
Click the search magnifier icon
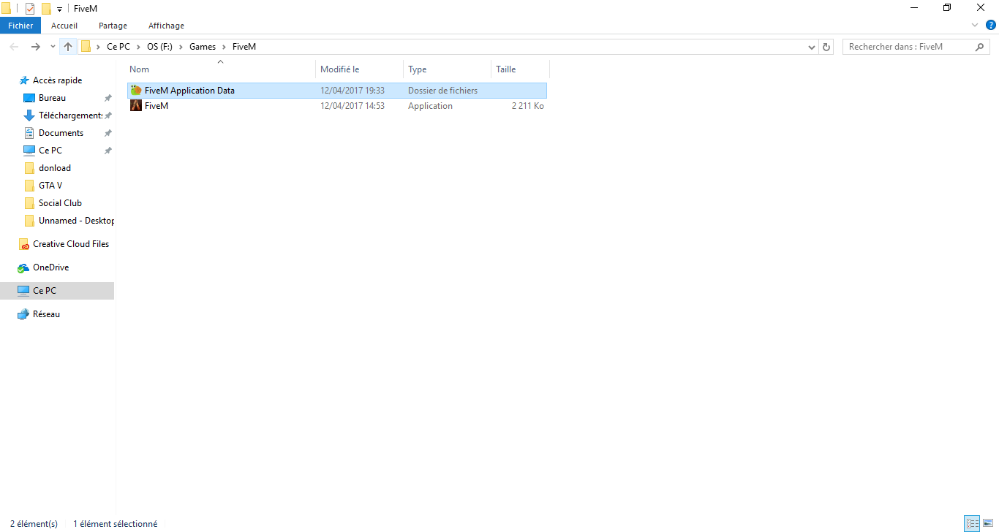tap(981, 47)
